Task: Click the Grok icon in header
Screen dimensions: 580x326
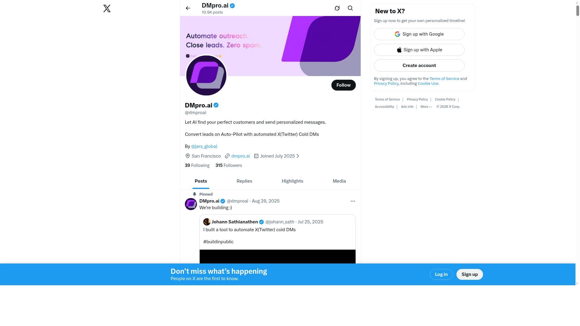Action: coord(337,8)
